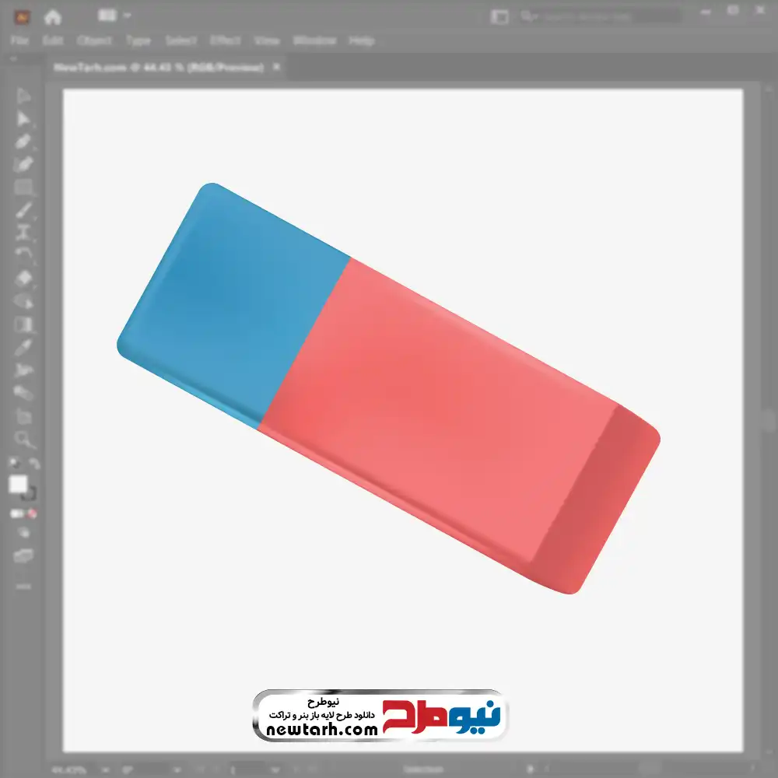Close the NewTarh.com document tab
This screenshot has width=778, height=778.
[274, 68]
